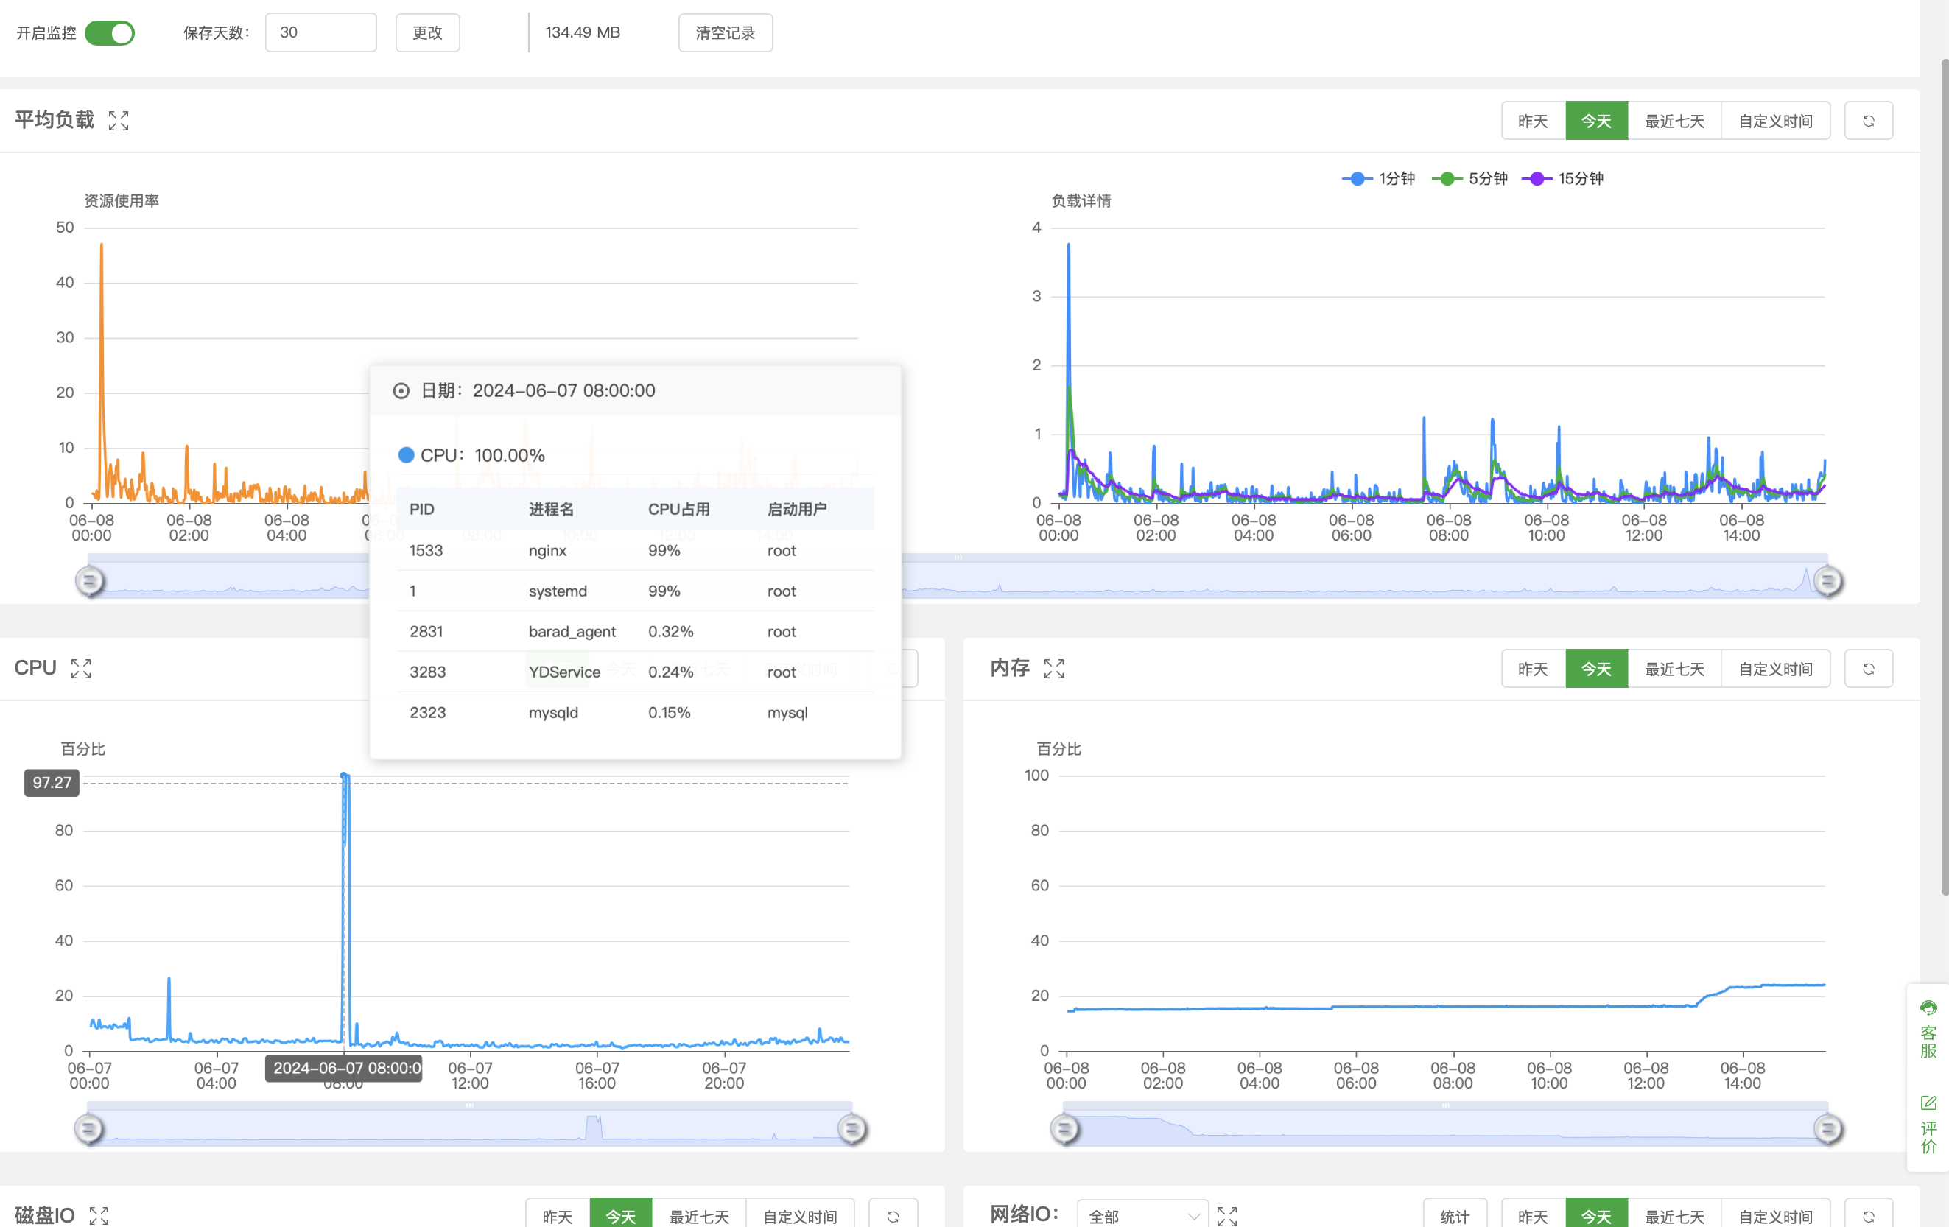Click the 97.27 y-axis marker label

coord(52,783)
